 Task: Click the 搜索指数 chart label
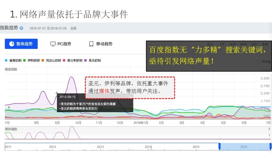pyautogui.click(x=11, y=69)
